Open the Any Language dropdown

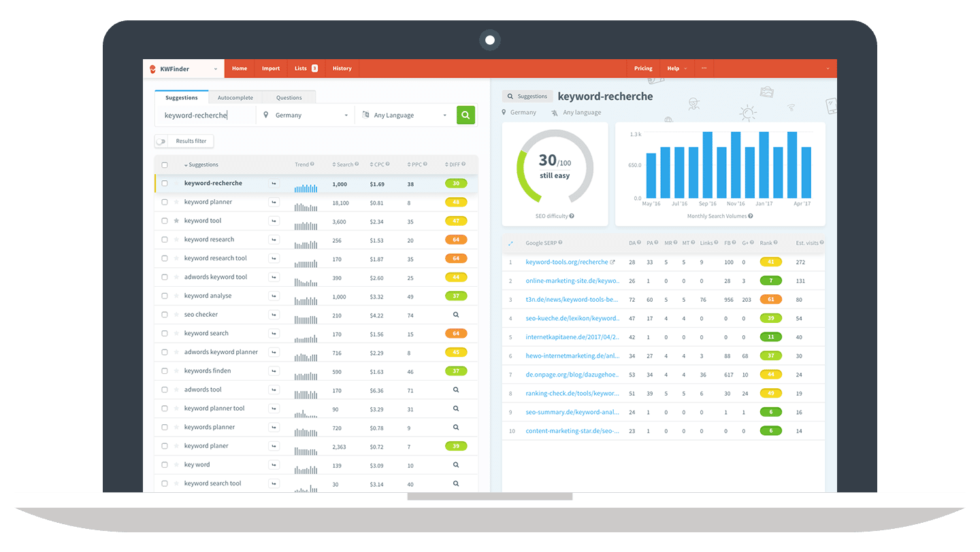[x=404, y=116]
